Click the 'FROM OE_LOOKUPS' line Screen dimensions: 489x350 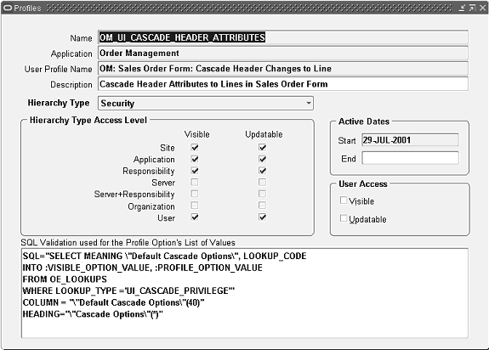click(65, 279)
